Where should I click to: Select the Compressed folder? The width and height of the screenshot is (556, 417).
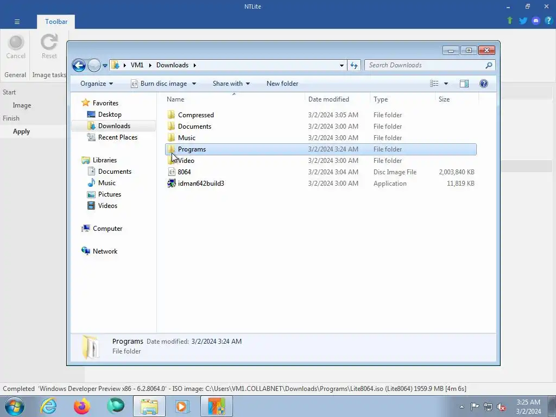321,115
